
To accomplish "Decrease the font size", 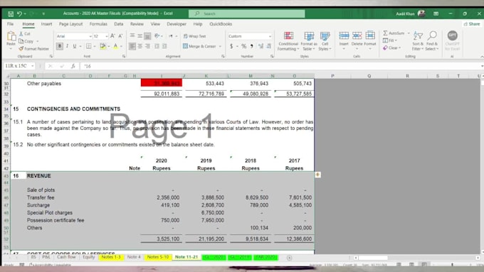I will tap(120, 36).
